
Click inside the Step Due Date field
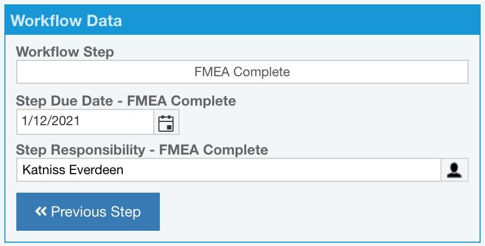click(85, 122)
